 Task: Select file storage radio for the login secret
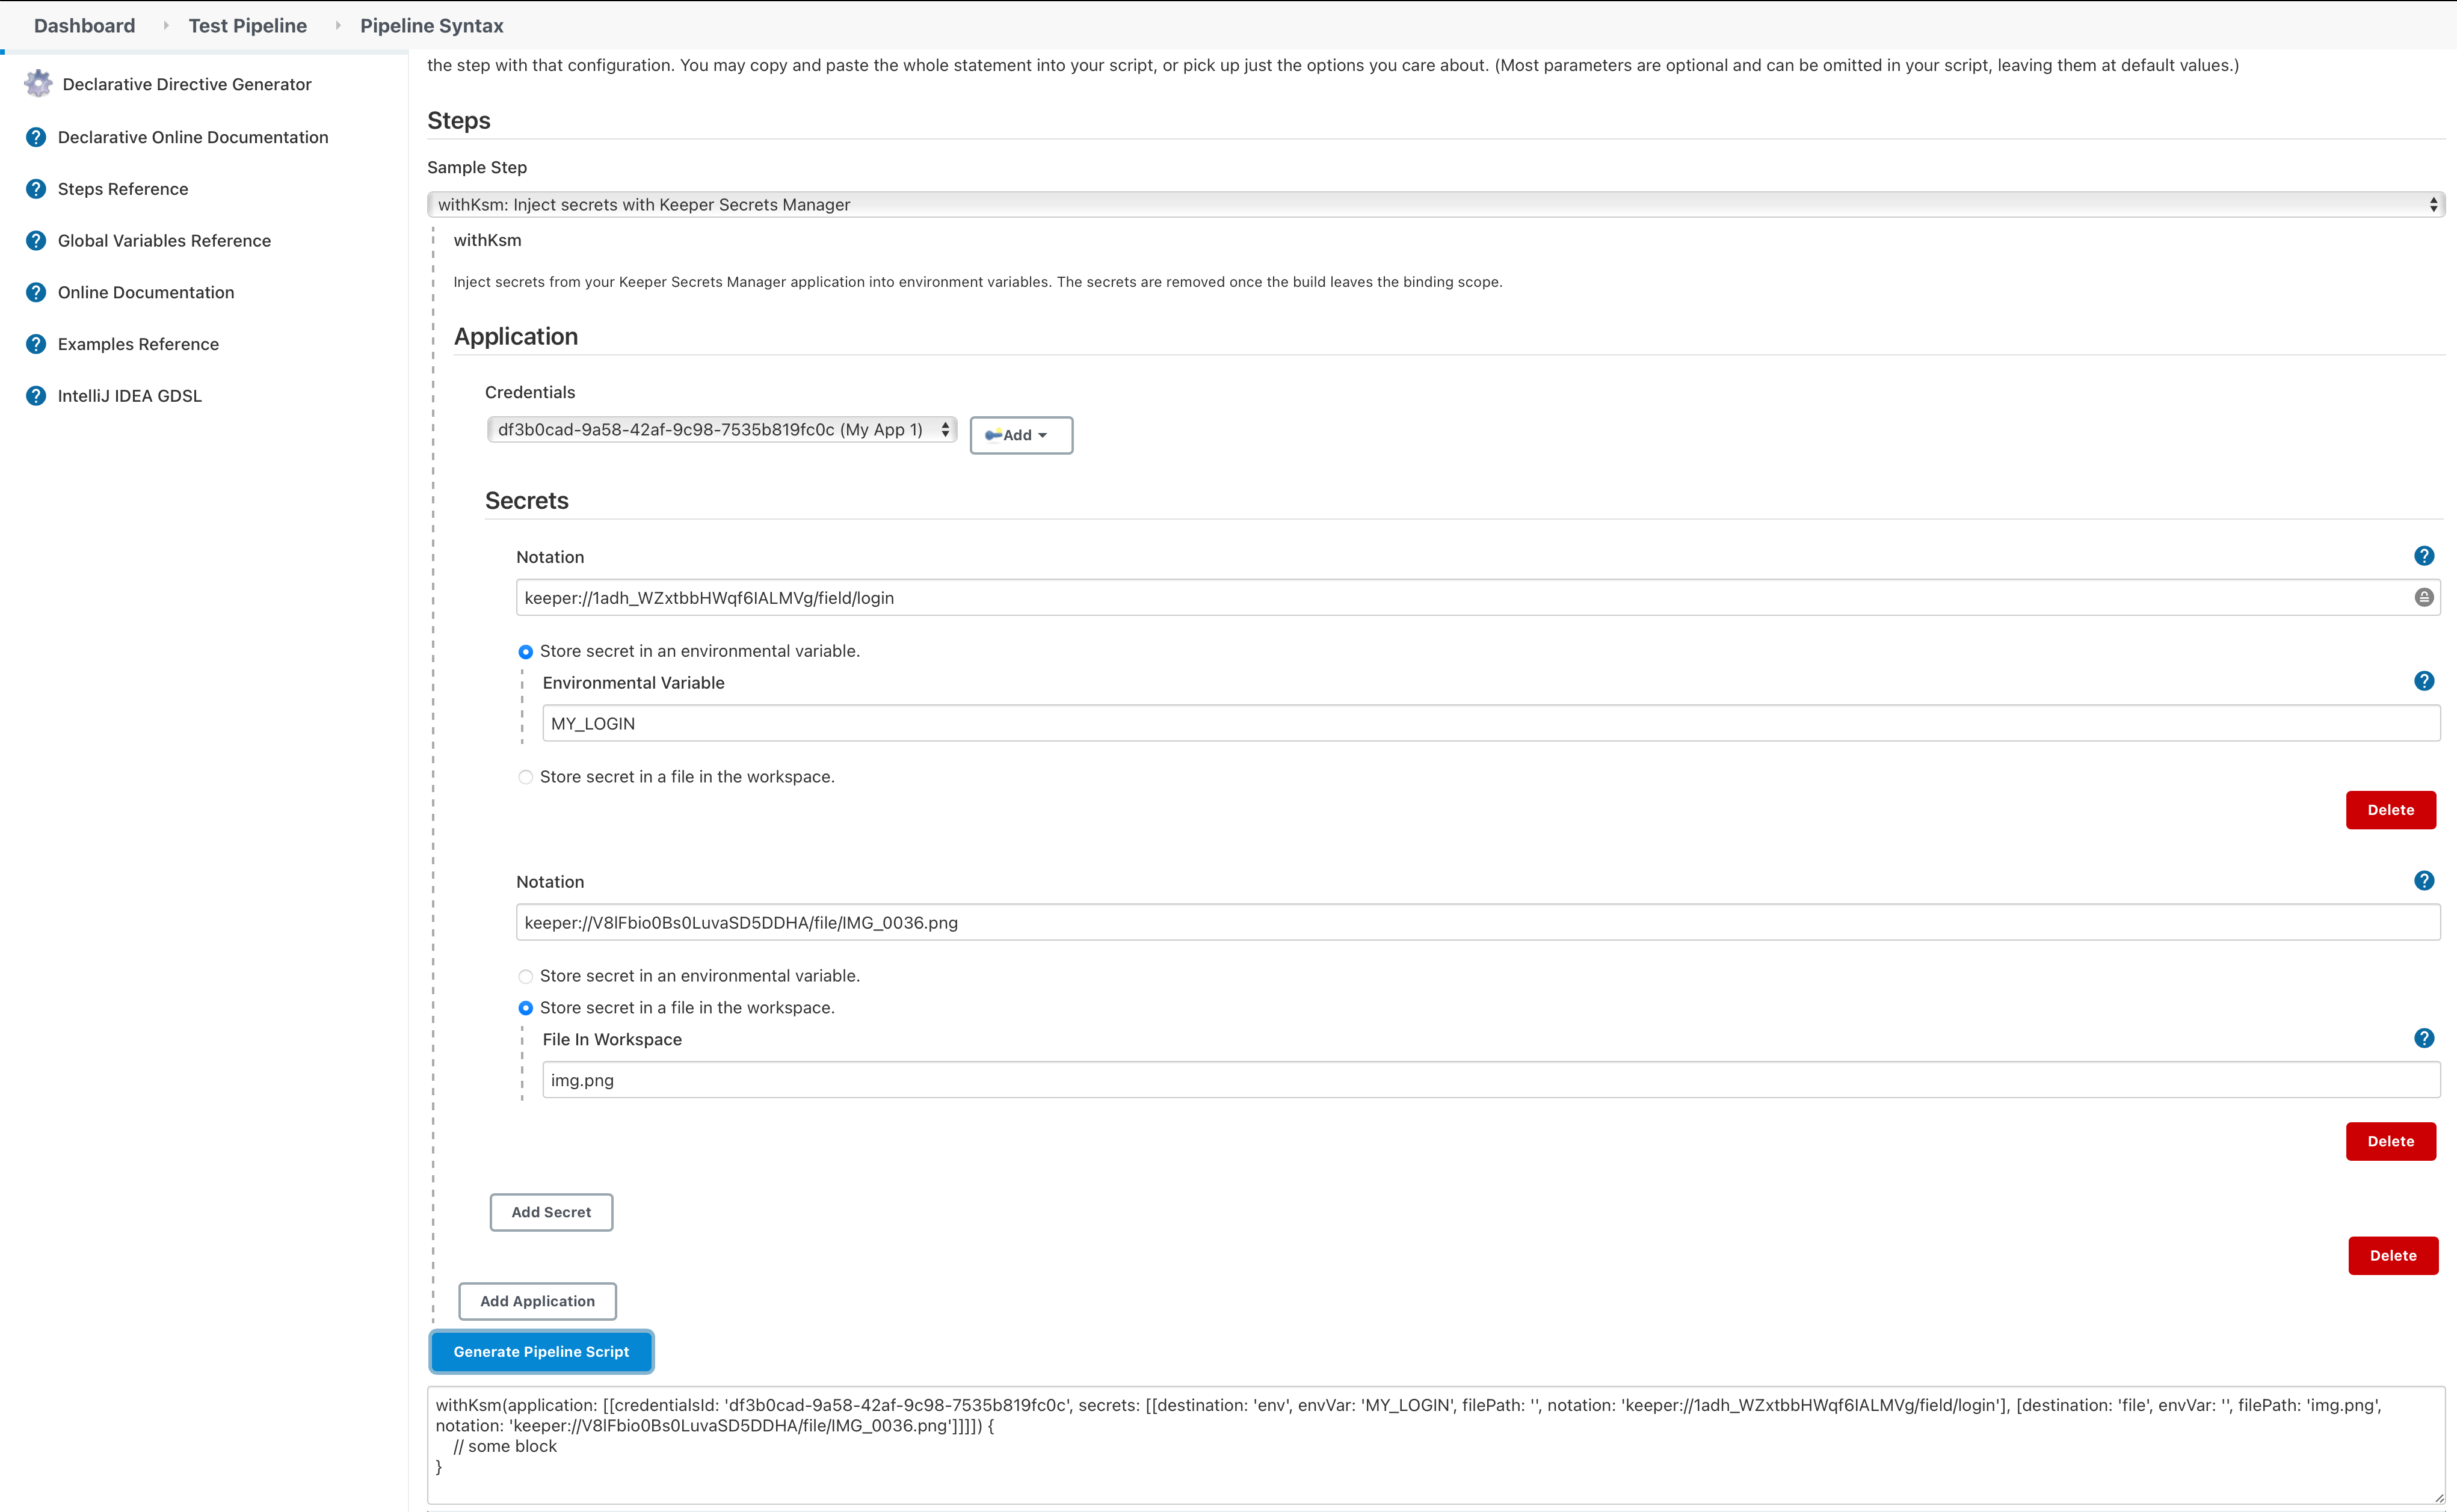click(x=526, y=777)
